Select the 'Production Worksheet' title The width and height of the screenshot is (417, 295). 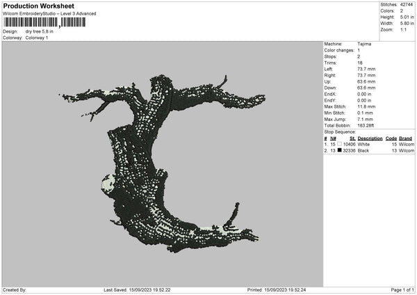(39, 6)
